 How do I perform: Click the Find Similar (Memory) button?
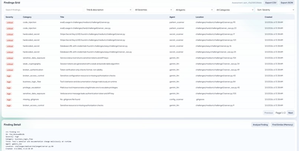pyautogui.click(x=282, y=125)
